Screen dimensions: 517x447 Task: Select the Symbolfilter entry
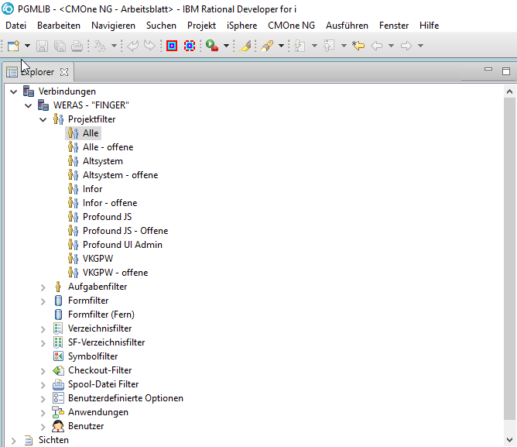point(93,356)
